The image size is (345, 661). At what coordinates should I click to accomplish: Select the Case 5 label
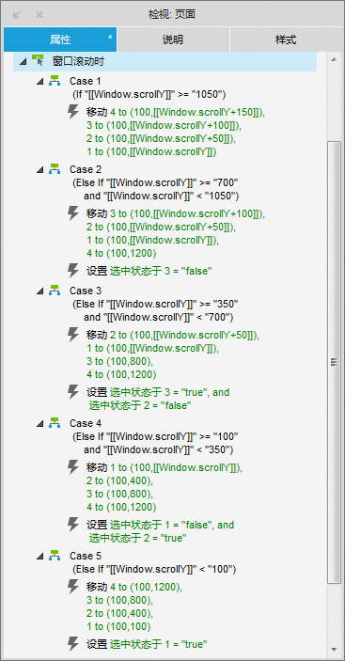[86, 556]
